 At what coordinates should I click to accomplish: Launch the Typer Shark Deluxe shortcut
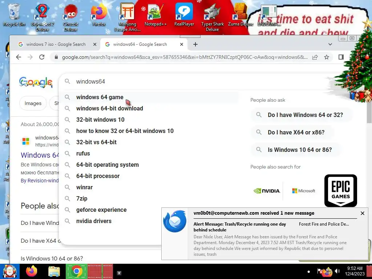point(212,17)
